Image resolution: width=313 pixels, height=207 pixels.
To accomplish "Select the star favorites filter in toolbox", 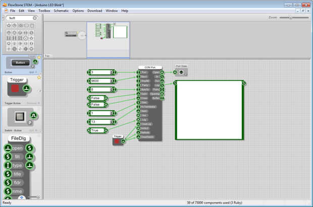I will point(9,26).
